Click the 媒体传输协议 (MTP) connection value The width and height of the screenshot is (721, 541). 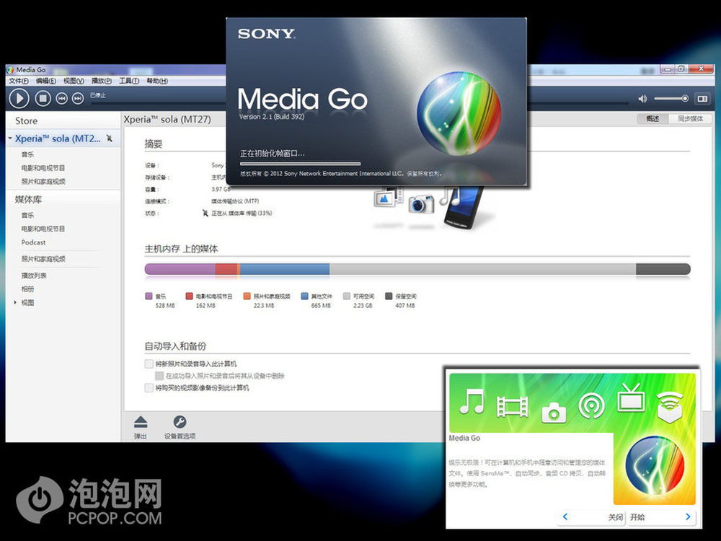coord(235,201)
